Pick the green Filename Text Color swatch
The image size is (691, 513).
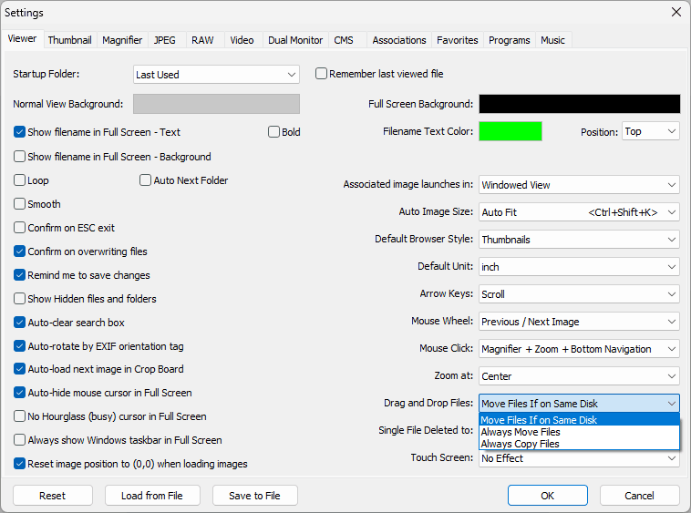[511, 131]
